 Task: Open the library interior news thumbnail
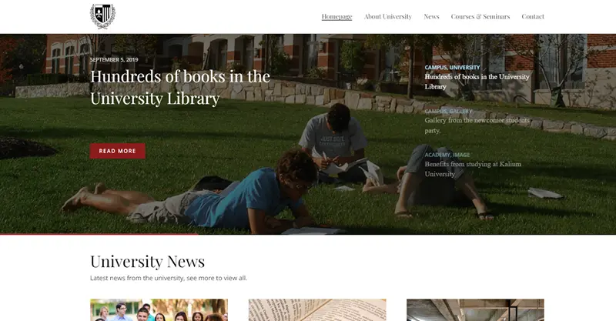click(x=475, y=310)
